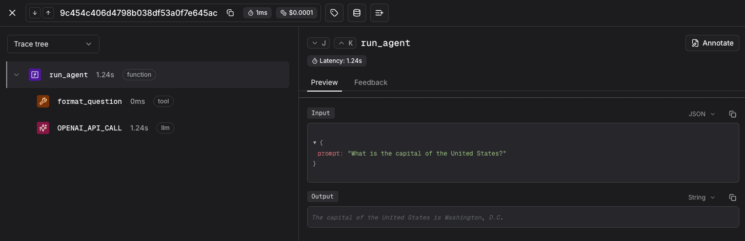Change Input format from JSON dropdown
Image resolution: width=745 pixels, height=241 pixels.
[x=701, y=114]
